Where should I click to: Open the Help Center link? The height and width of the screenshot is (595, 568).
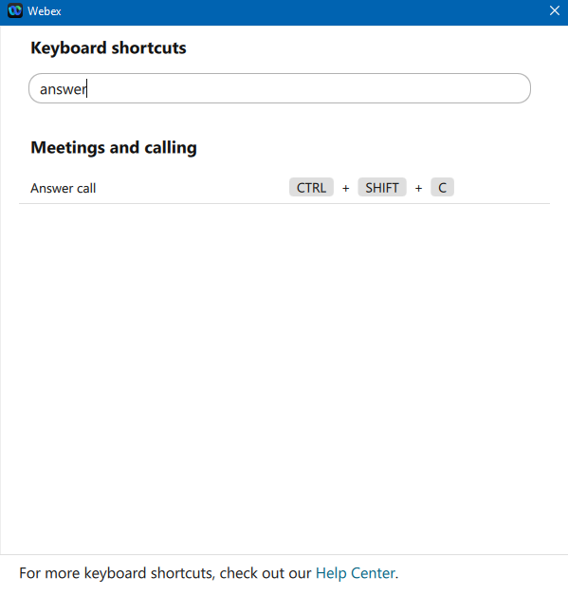[x=356, y=573]
